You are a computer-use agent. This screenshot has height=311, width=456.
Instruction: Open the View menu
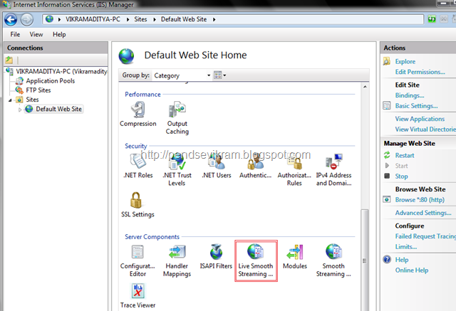(x=36, y=34)
